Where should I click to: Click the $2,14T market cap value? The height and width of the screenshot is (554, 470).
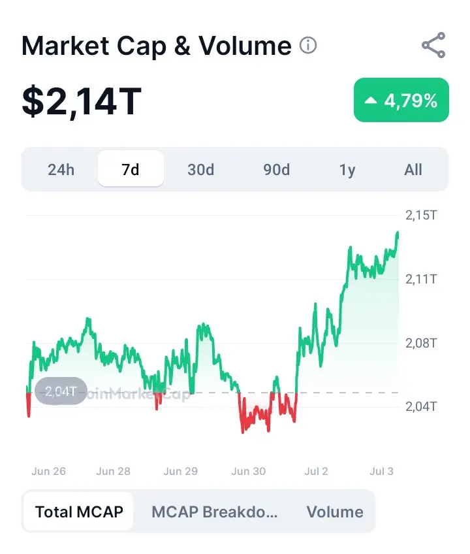pos(82,101)
